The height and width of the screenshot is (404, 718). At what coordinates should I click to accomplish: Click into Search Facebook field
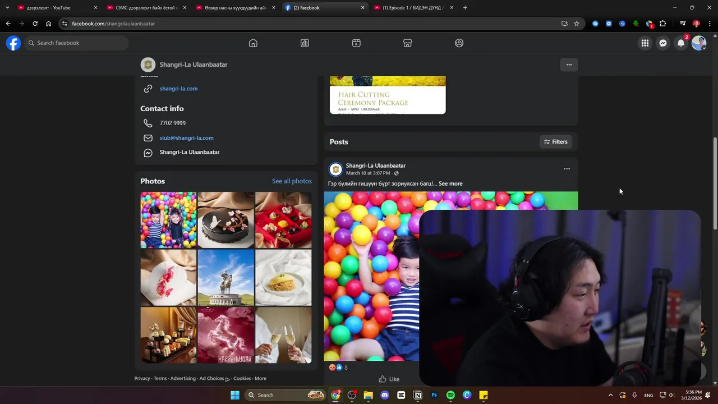[76, 43]
